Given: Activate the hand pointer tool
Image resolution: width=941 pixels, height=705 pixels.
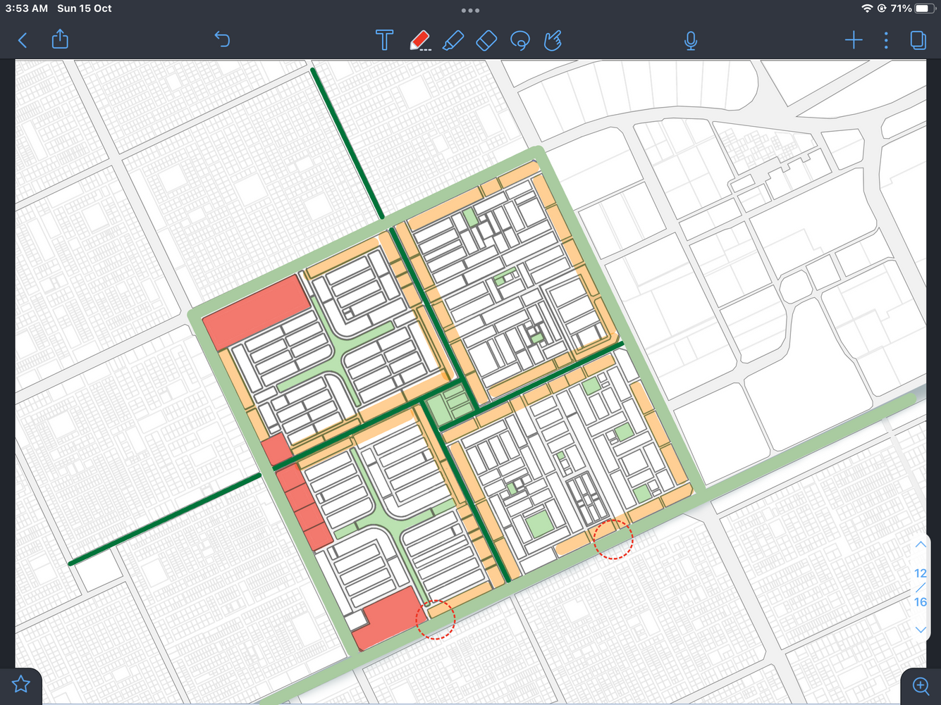Looking at the screenshot, I should (553, 40).
